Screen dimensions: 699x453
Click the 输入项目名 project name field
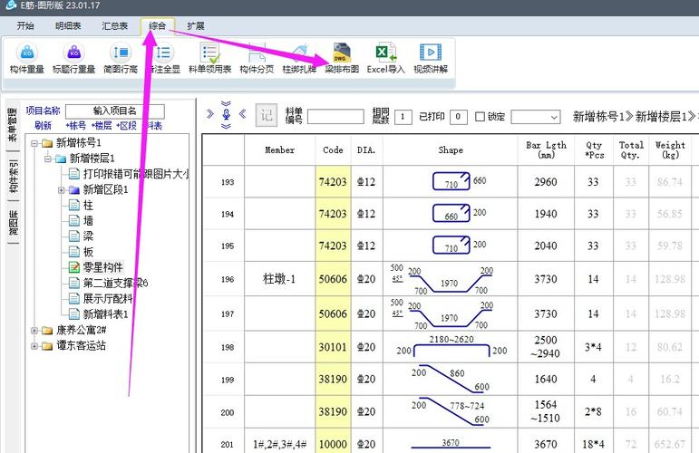click(114, 111)
